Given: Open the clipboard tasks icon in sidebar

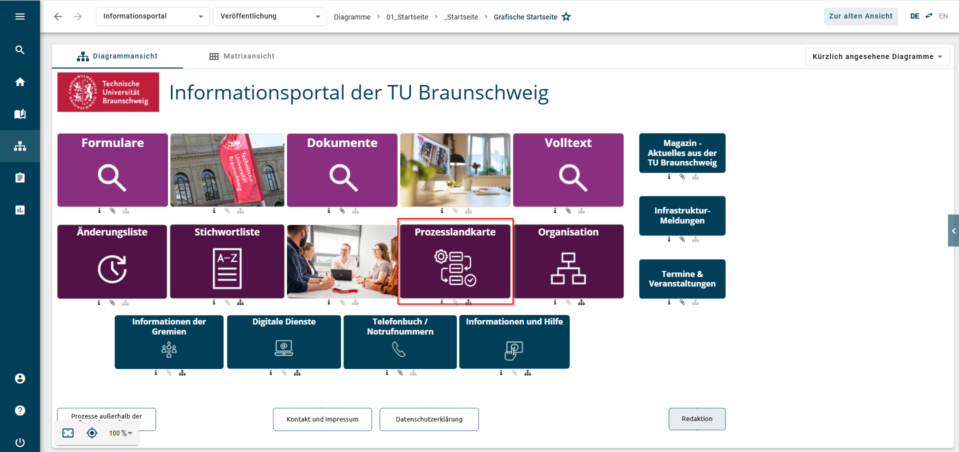Looking at the screenshot, I should point(20,178).
